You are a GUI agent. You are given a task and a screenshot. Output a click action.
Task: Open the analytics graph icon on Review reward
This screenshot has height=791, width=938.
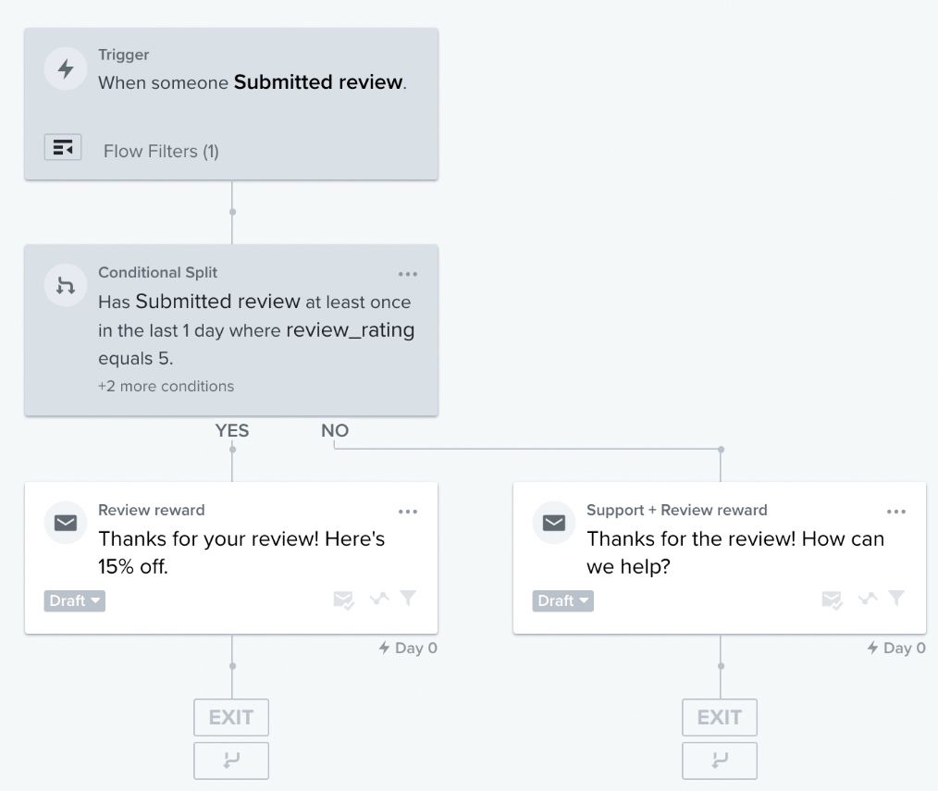pyautogui.click(x=378, y=599)
